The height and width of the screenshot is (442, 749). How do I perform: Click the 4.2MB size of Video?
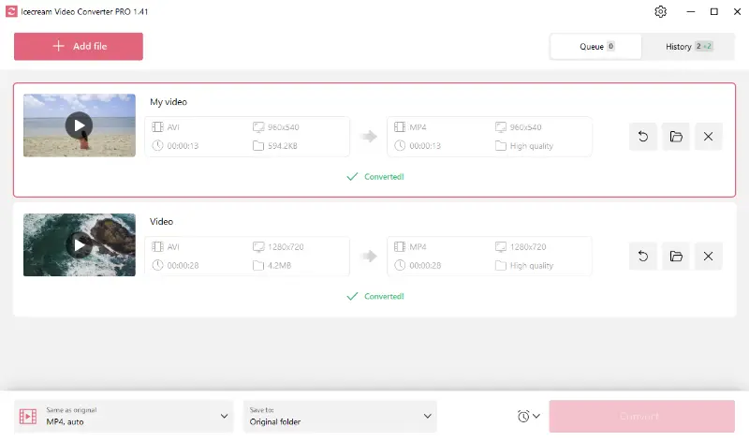[279, 265]
